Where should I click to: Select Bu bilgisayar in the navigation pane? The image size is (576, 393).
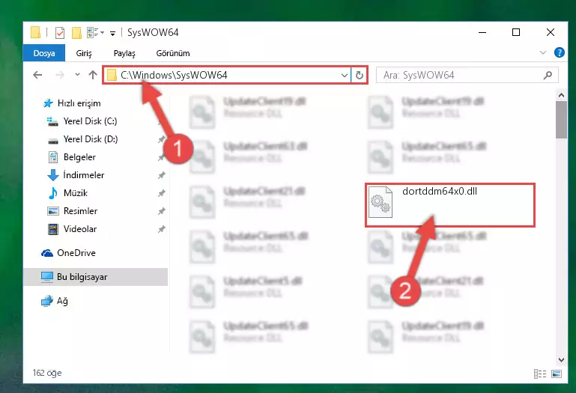pos(82,277)
